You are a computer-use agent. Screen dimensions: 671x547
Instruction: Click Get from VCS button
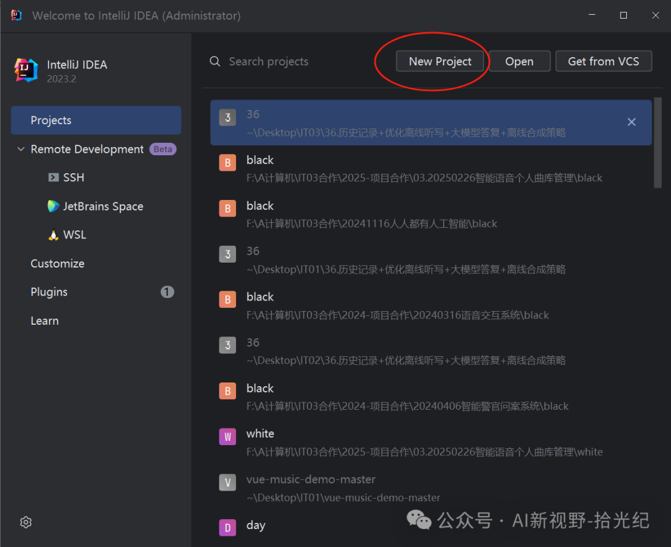pos(603,61)
